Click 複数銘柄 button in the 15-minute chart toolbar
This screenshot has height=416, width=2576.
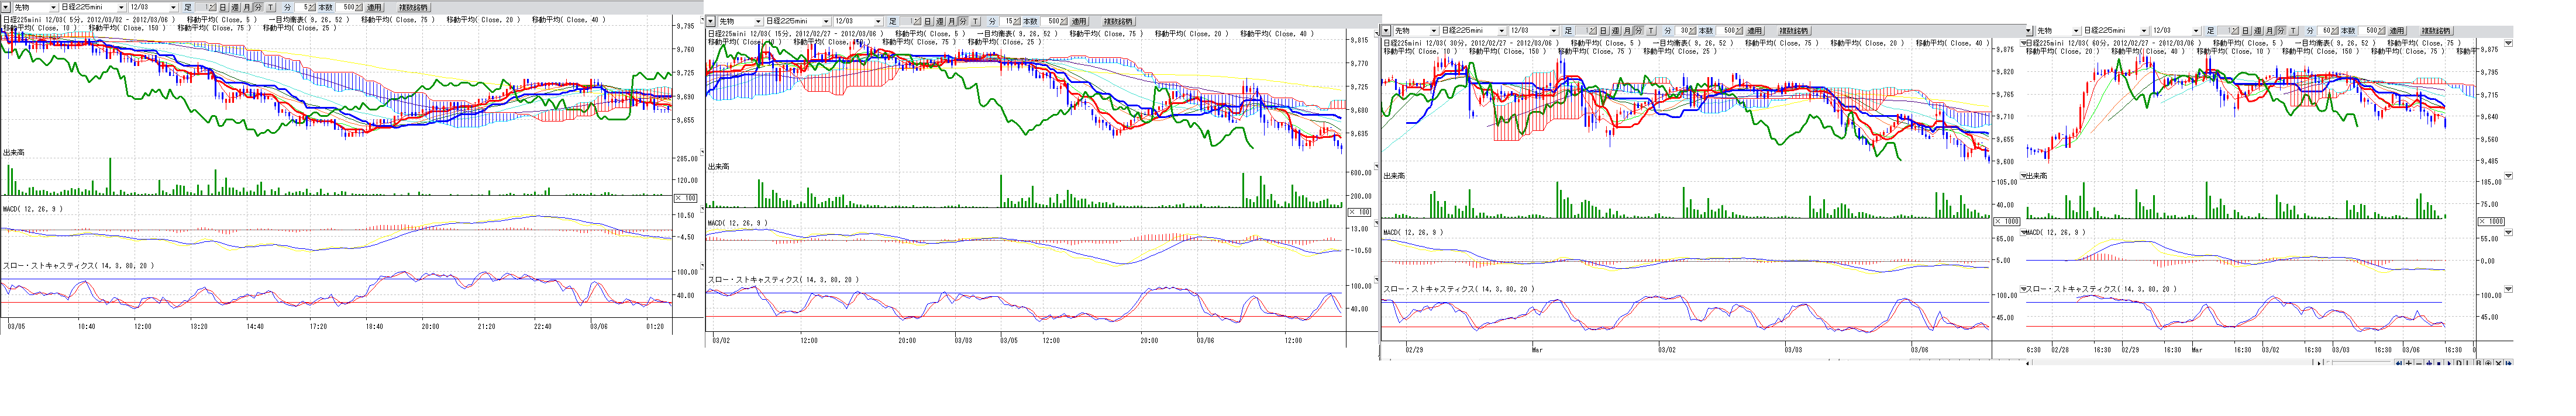(x=1118, y=21)
